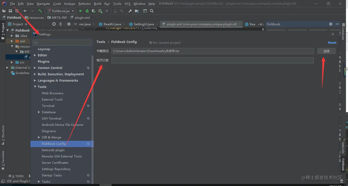This screenshot has width=348, height=186.
Task: Run with Coverage shield icon
Action: pos(94,11)
